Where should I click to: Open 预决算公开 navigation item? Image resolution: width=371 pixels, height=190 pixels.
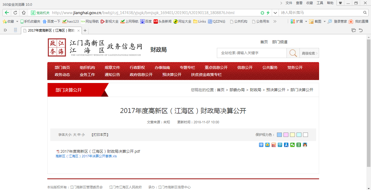[172, 75]
